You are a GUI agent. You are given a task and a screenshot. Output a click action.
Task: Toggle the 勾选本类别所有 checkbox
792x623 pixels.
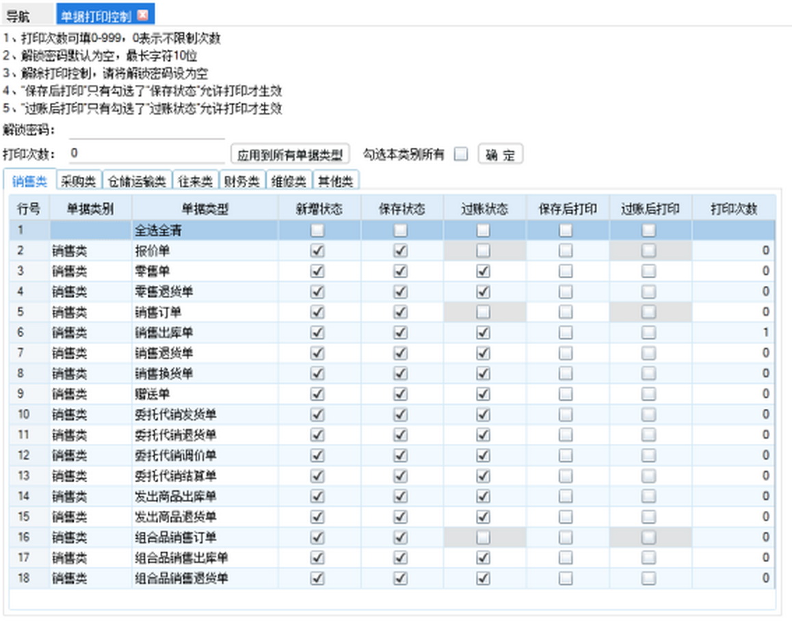461,155
